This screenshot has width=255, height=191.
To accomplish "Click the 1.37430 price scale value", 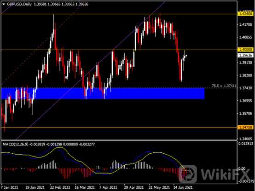I will (246, 88).
